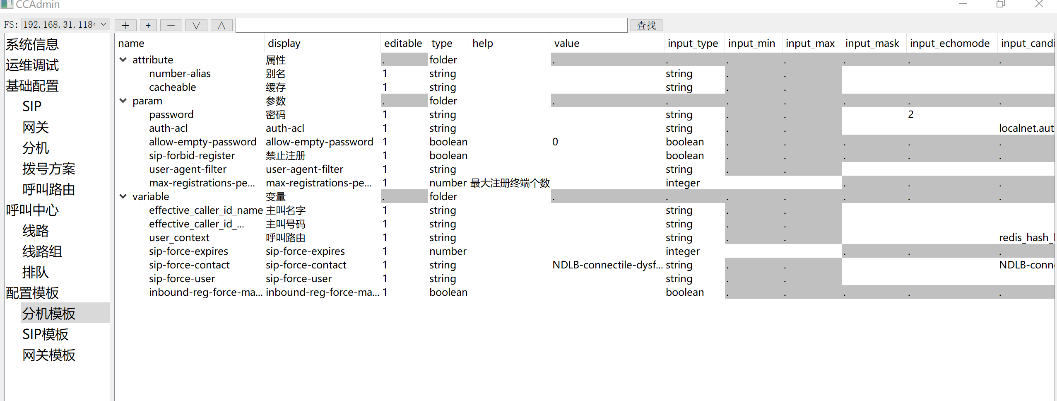Open the 网关模板 page
This screenshot has height=401, width=1057.
click(x=49, y=355)
